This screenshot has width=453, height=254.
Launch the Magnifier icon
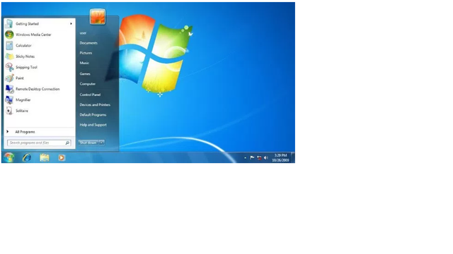(9, 100)
